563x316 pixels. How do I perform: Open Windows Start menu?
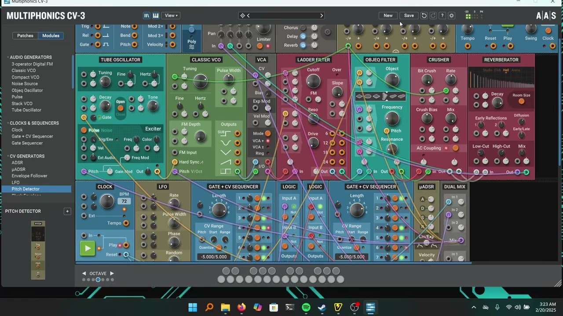pyautogui.click(x=193, y=307)
